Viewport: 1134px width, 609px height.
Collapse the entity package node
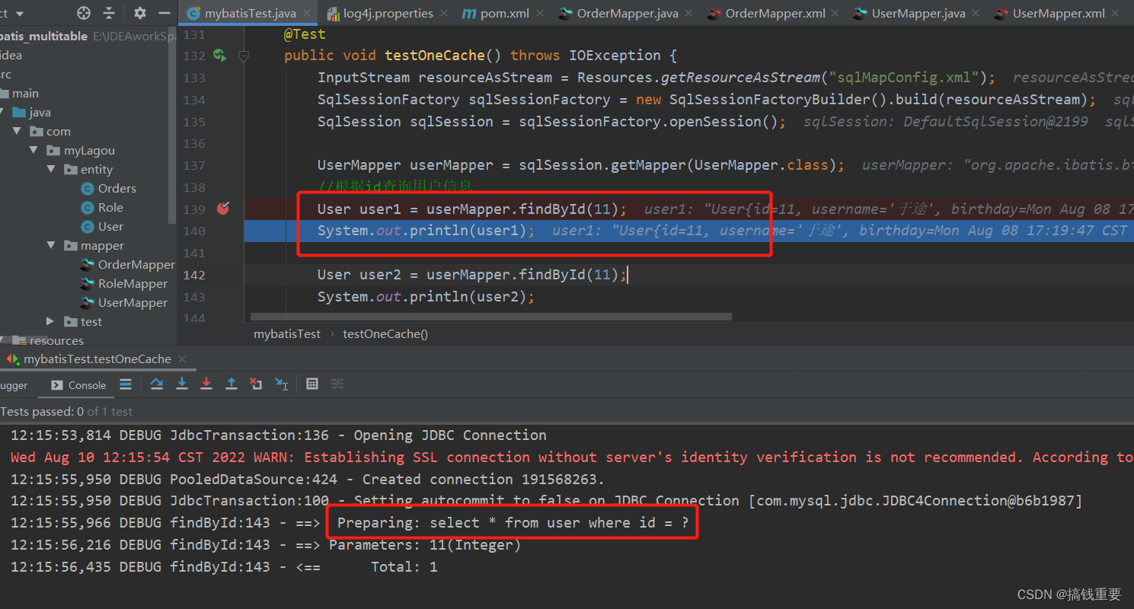click(50, 170)
